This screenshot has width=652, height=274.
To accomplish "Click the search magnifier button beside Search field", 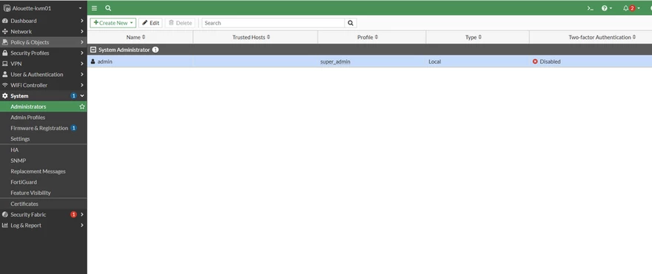I will point(351,23).
